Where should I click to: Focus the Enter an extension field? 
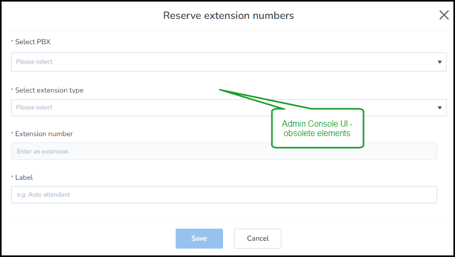[x=224, y=151]
